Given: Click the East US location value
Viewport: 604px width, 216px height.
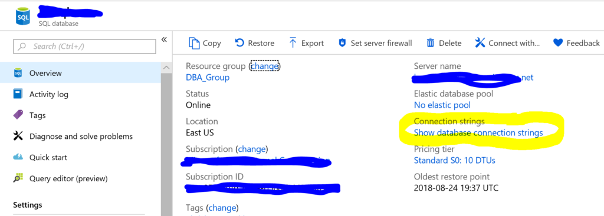Looking at the screenshot, I should pyautogui.click(x=199, y=132).
